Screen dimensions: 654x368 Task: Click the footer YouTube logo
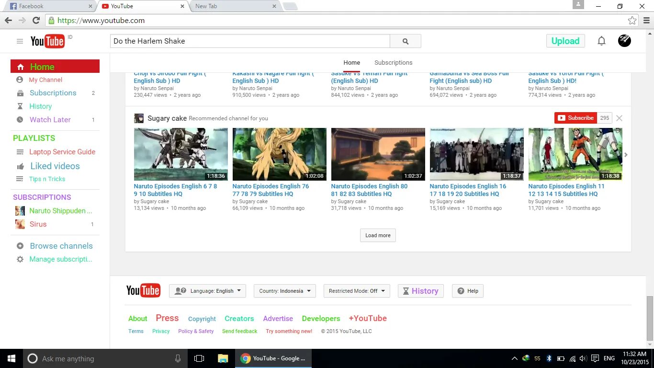point(143,290)
